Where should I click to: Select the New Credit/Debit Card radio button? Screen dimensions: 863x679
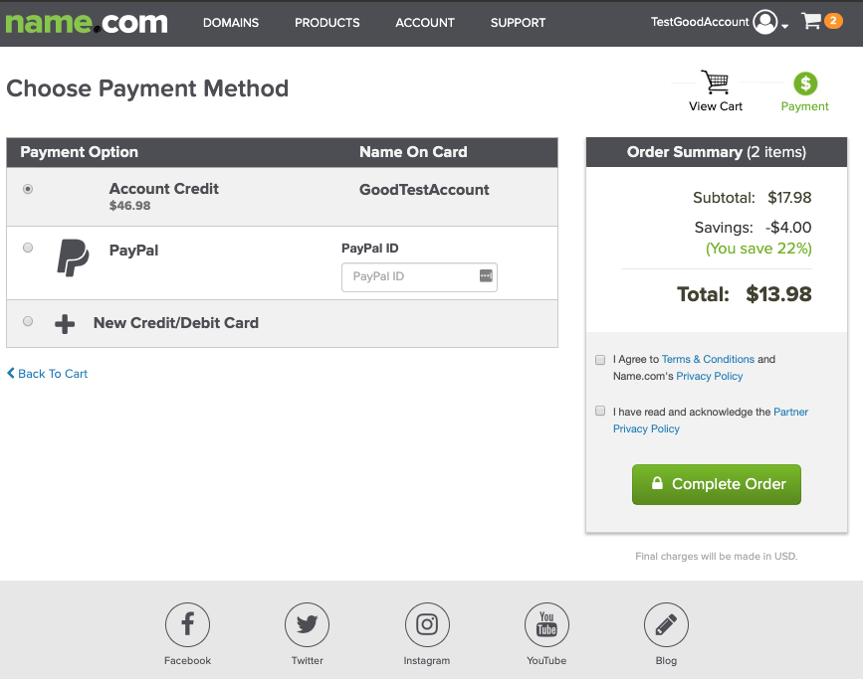pos(28,322)
